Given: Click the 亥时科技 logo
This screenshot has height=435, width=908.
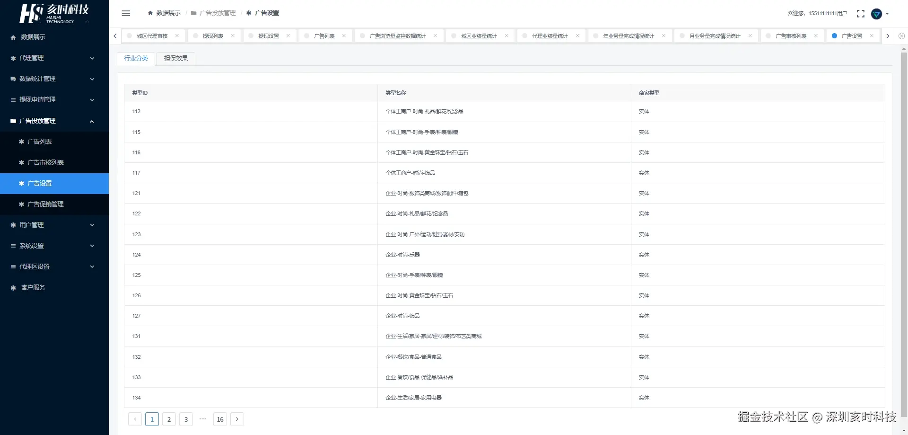Looking at the screenshot, I should (x=54, y=14).
